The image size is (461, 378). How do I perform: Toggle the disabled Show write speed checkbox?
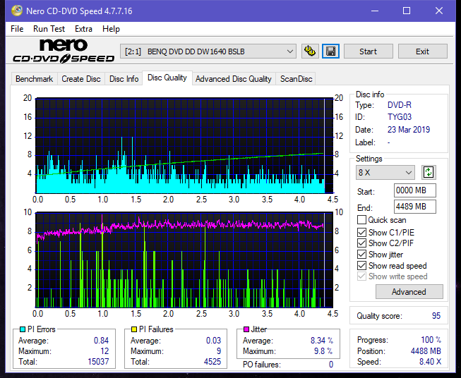361,276
